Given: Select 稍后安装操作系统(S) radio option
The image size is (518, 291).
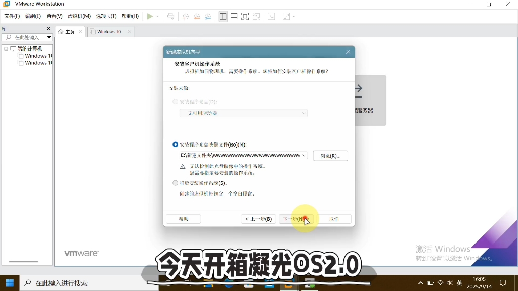Looking at the screenshot, I should (x=176, y=183).
